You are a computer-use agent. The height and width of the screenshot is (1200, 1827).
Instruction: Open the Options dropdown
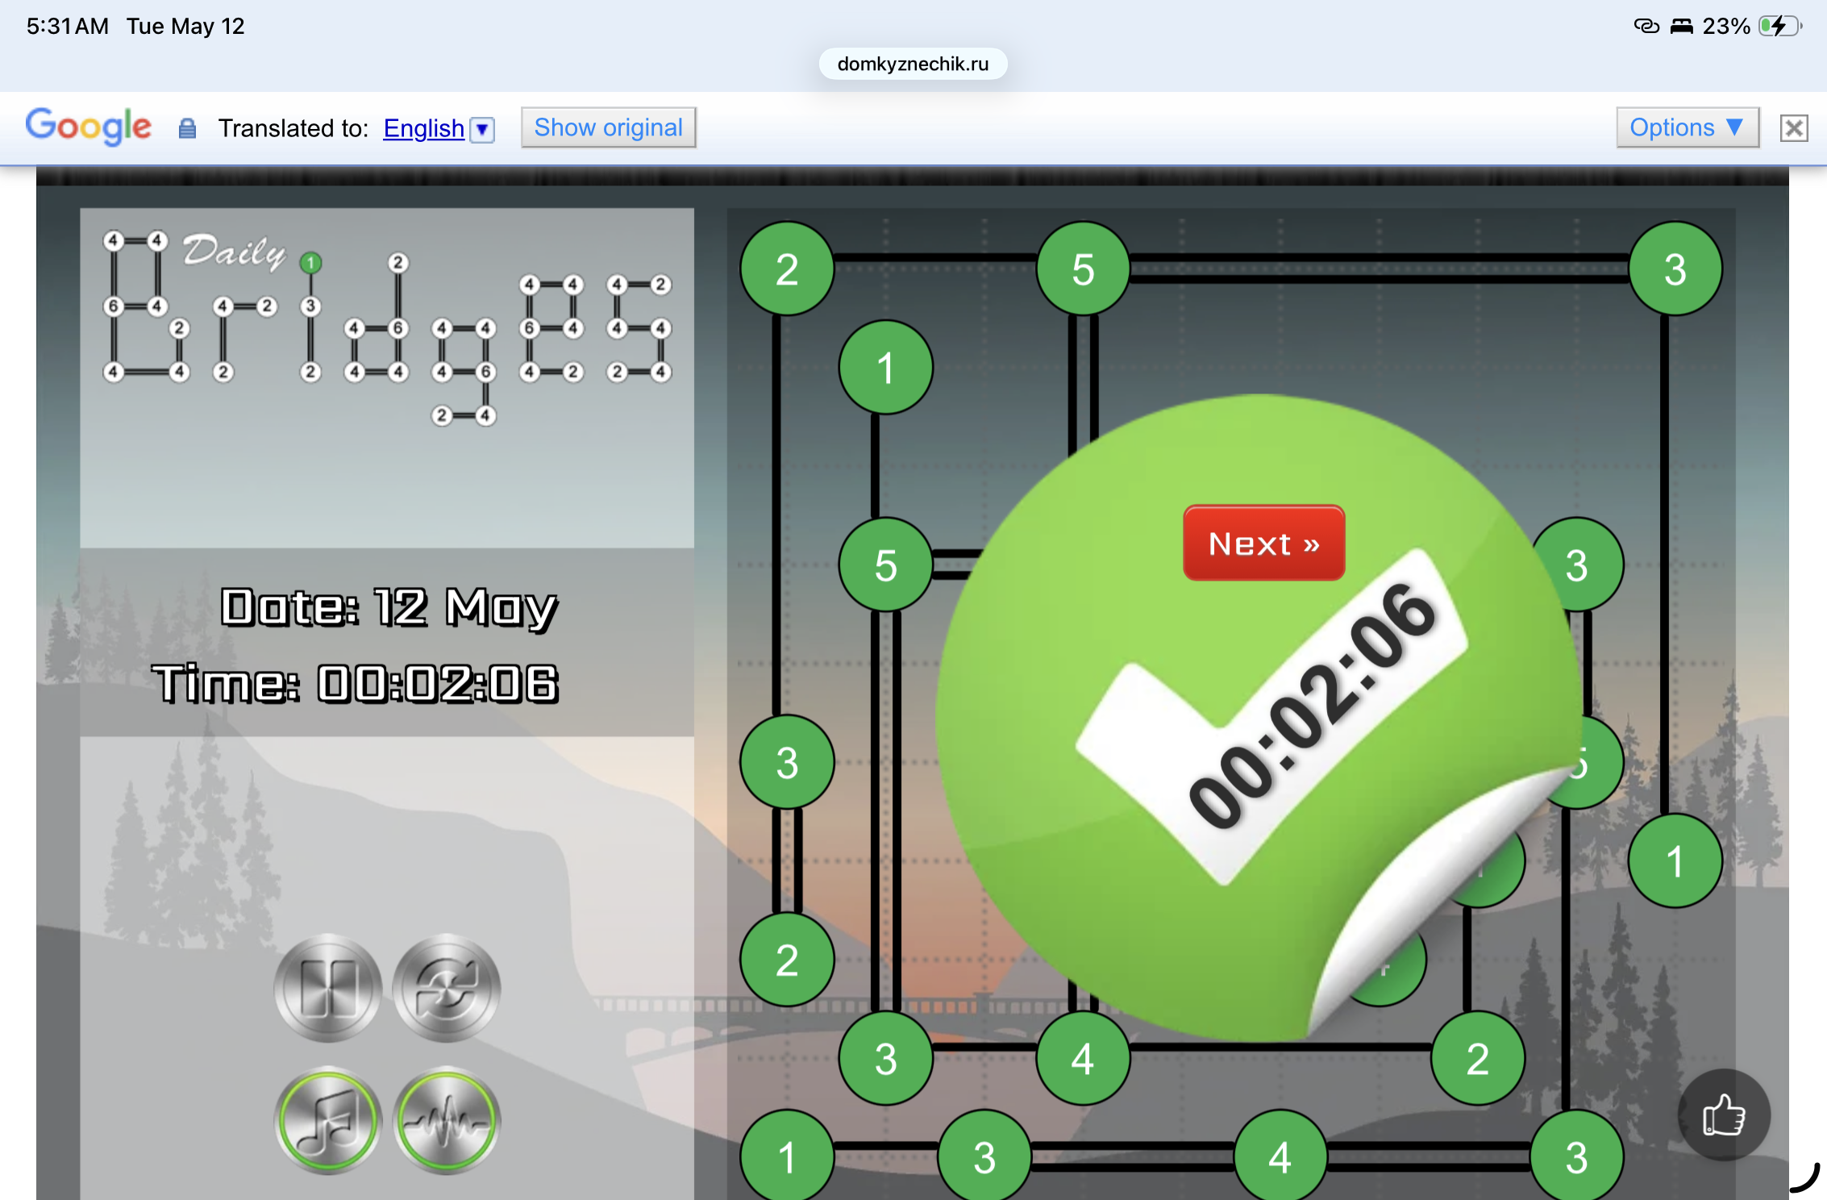(1688, 127)
